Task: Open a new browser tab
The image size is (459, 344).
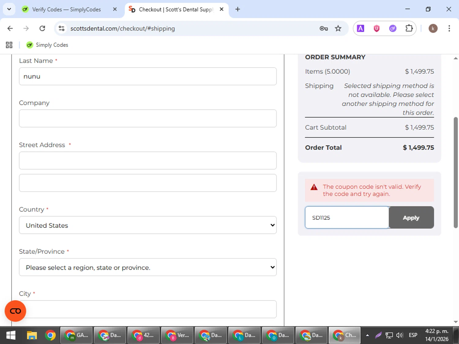Action: (x=237, y=9)
